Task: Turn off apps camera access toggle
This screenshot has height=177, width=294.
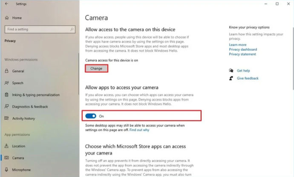Action: point(91,116)
